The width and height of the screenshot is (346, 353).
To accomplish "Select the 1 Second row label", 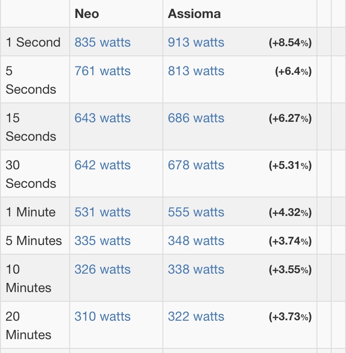I will (33, 42).
